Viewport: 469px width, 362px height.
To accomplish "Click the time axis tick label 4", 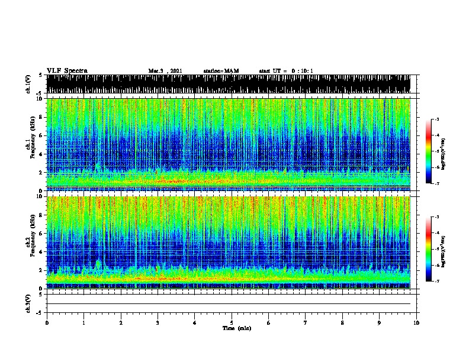I will click(x=195, y=323).
